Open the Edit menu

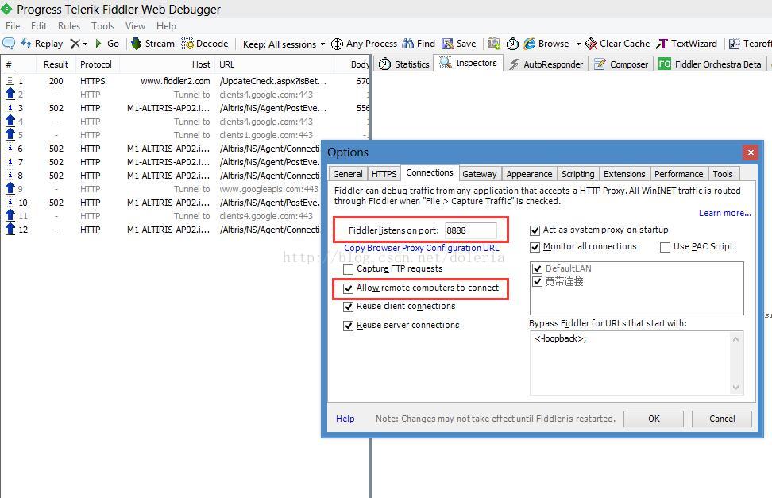[x=39, y=25]
